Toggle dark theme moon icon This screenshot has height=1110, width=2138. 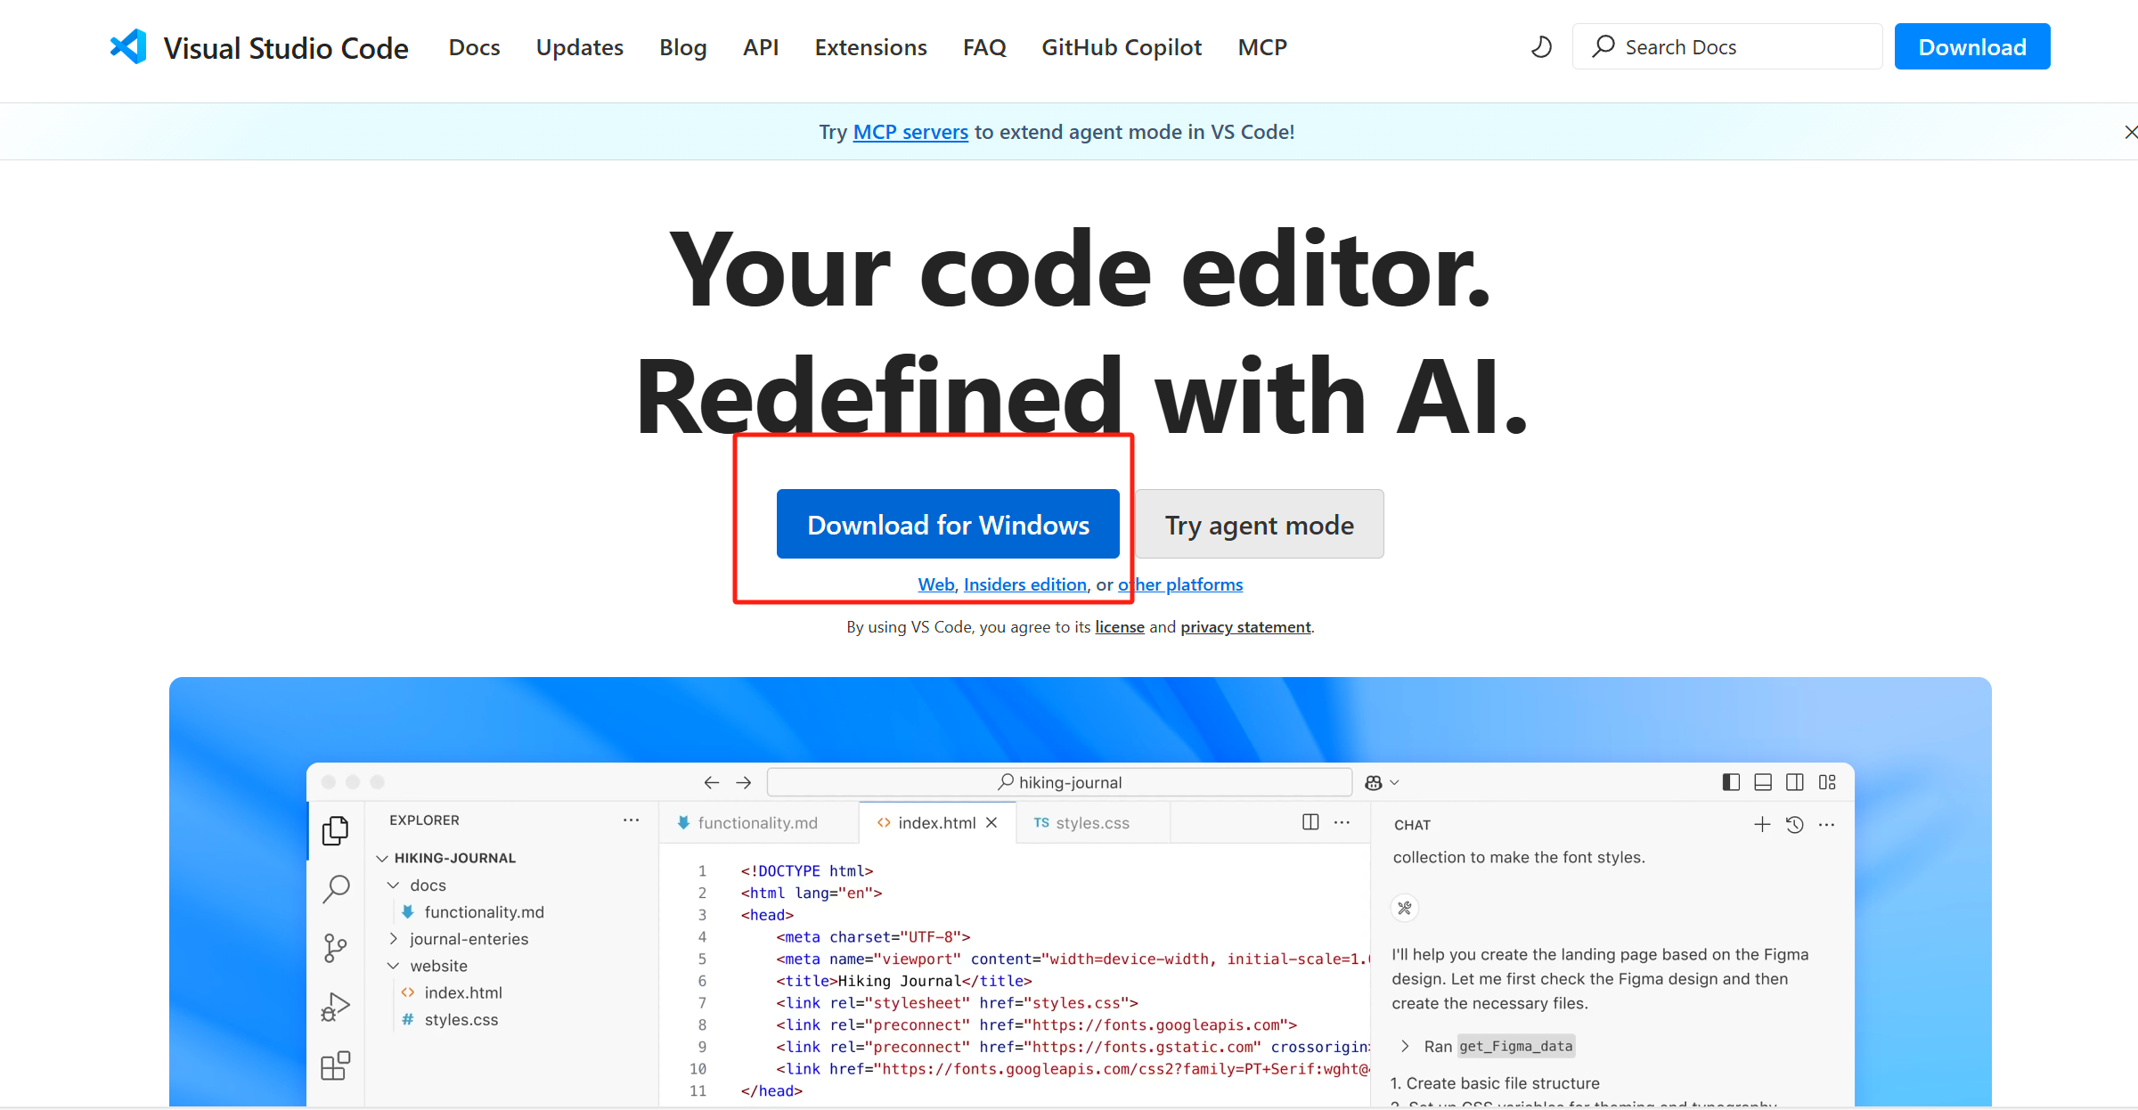(1541, 46)
